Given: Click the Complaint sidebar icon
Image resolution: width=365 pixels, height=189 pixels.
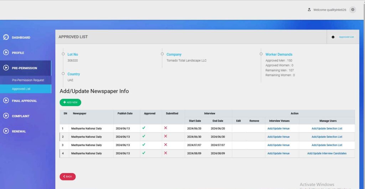Looking at the screenshot, I should pos(6,116).
